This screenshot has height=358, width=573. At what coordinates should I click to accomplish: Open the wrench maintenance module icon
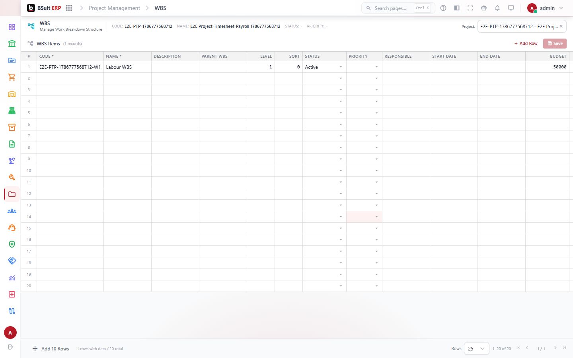pyautogui.click(x=12, y=177)
